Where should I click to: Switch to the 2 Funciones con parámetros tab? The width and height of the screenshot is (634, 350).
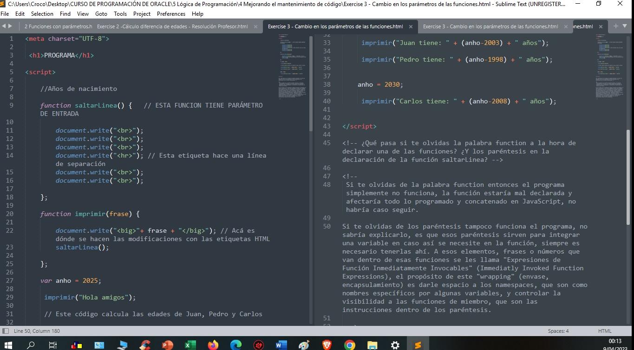click(58, 26)
